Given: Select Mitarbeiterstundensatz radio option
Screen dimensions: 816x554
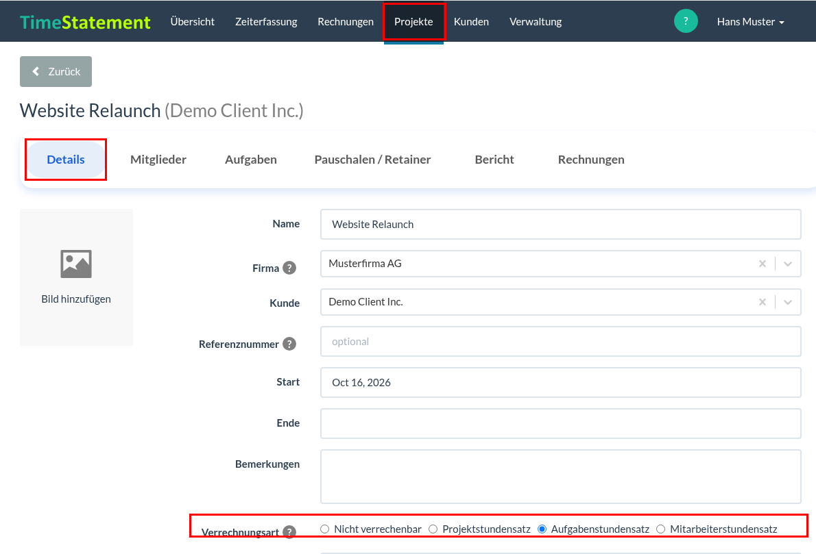Looking at the screenshot, I should point(660,529).
